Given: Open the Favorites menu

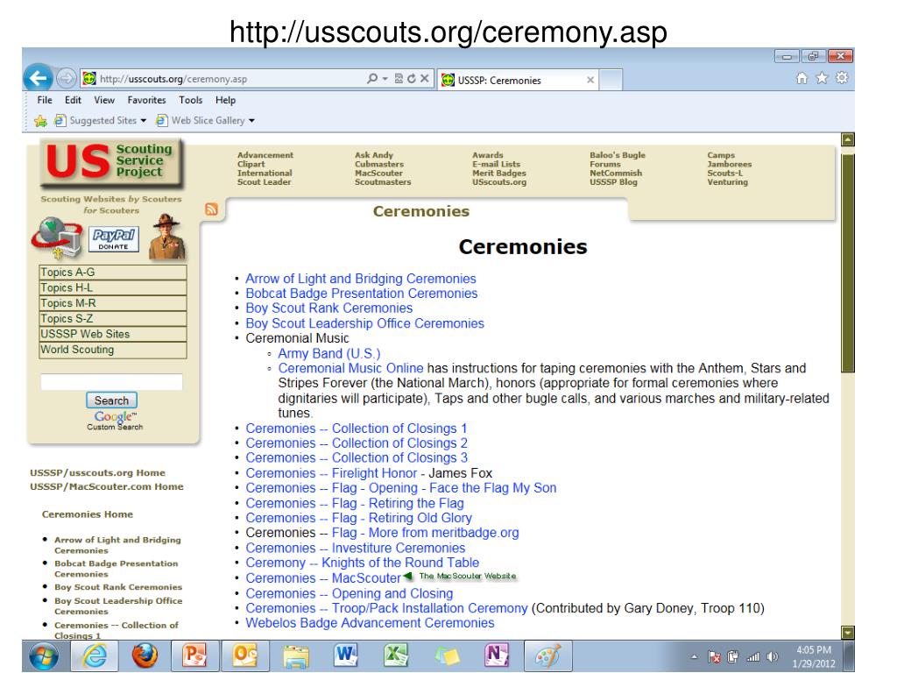Looking at the screenshot, I should coord(146,100).
